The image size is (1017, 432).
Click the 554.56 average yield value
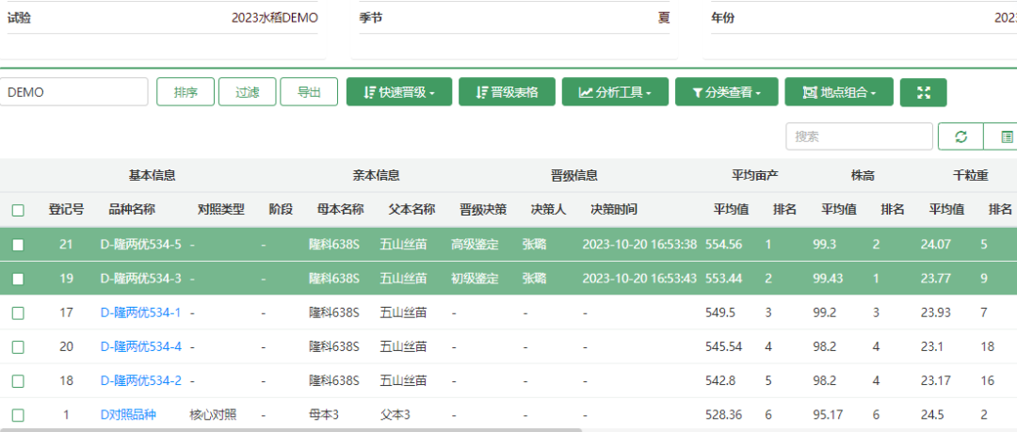coord(724,245)
